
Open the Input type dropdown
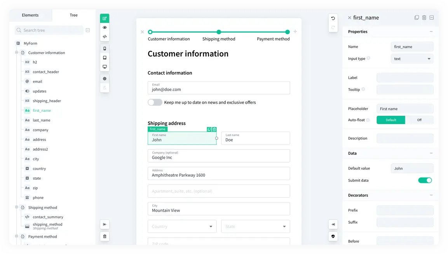[x=412, y=58]
